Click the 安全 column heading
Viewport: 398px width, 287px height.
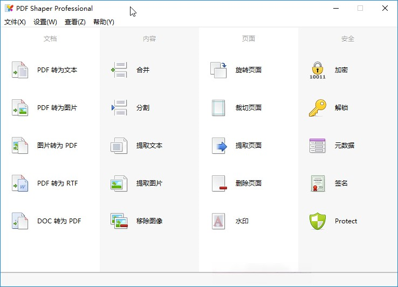[348, 39]
